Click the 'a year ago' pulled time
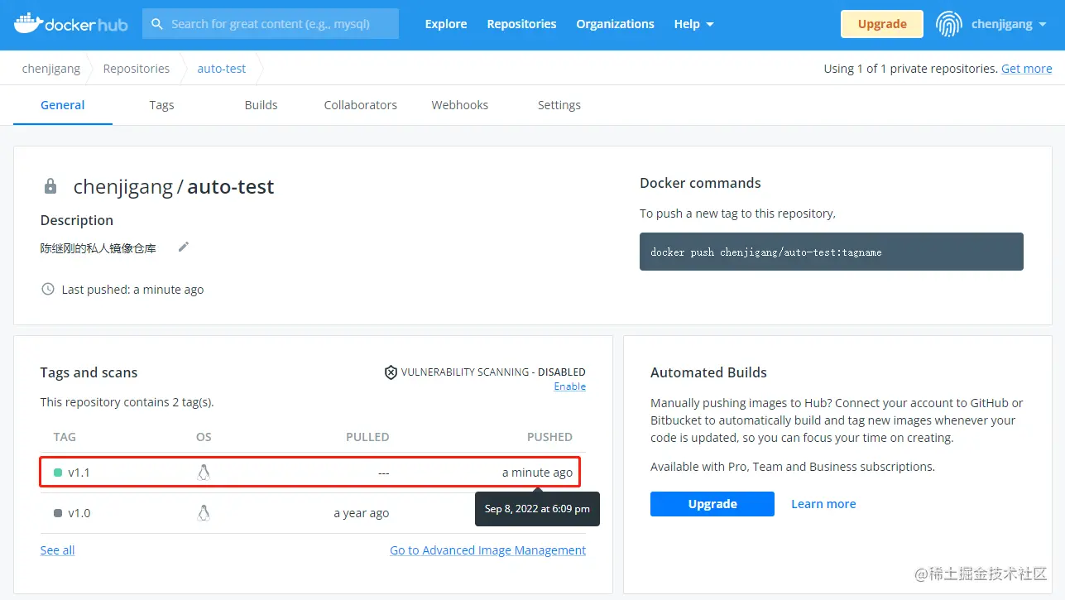Viewport: 1065px width, 600px height. click(x=362, y=513)
